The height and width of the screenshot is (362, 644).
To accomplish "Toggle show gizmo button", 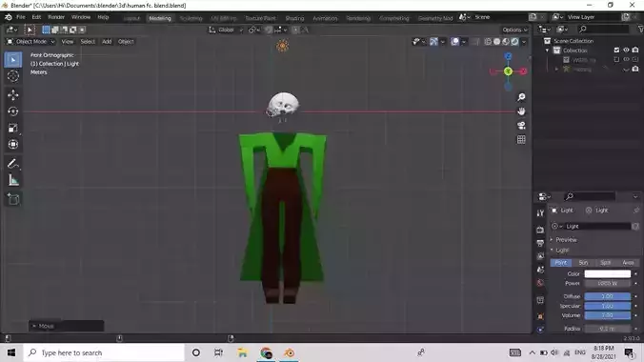I will [433, 42].
